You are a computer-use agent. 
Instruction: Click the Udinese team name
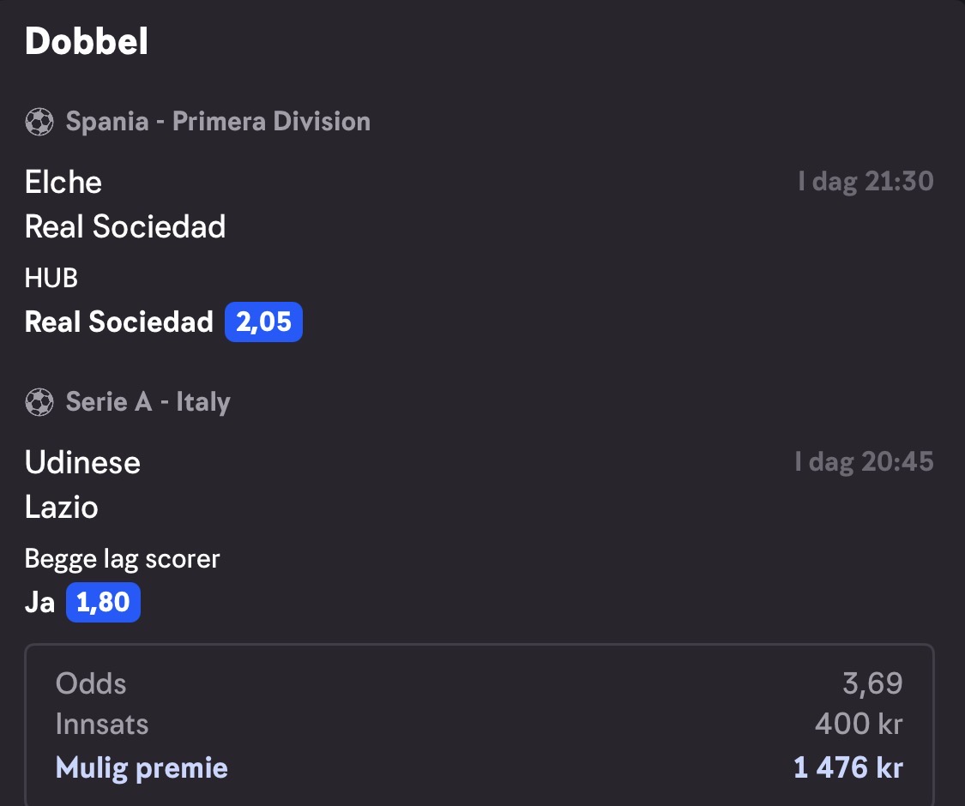(82, 463)
